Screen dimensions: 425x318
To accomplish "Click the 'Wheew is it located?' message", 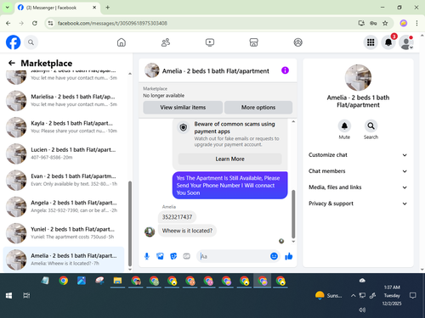I will [187, 231].
